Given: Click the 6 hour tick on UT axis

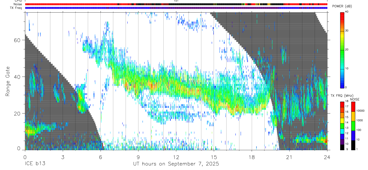Looking at the screenshot, I should [x=100, y=157].
